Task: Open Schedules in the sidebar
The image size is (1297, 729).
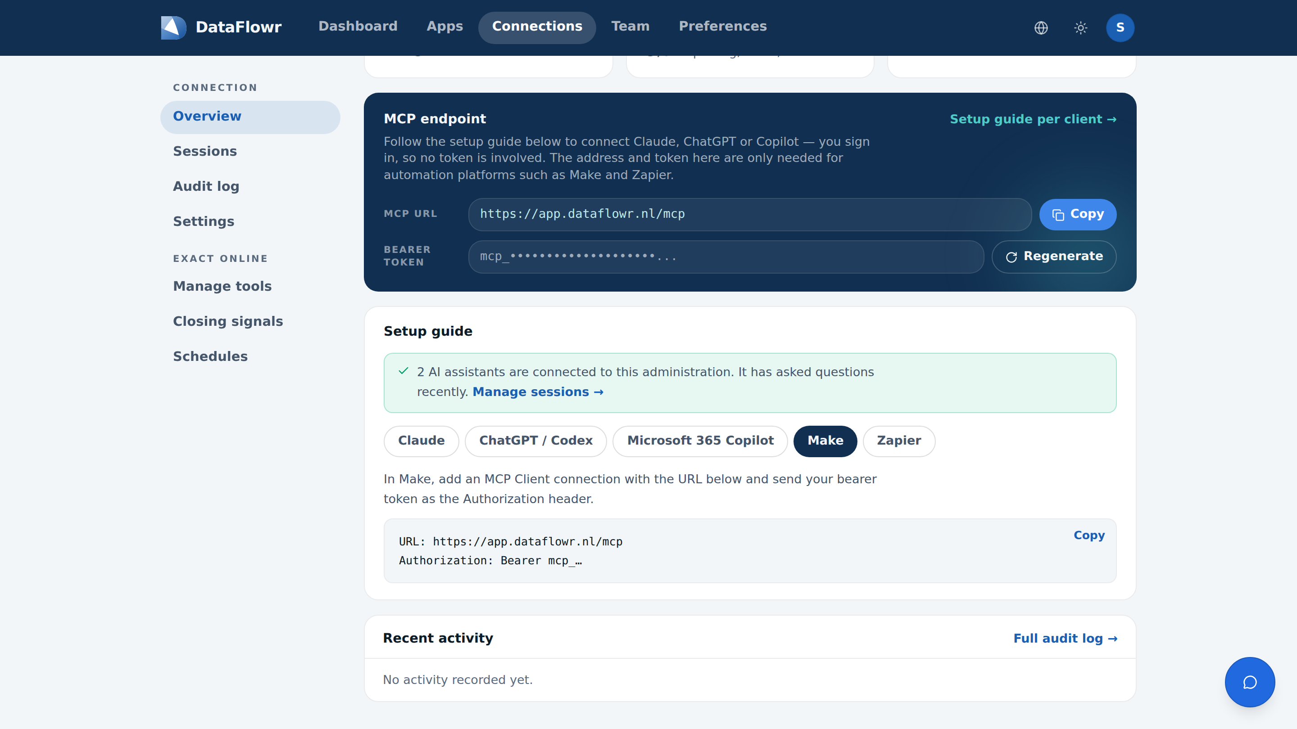Action: click(x=250, y=357)
